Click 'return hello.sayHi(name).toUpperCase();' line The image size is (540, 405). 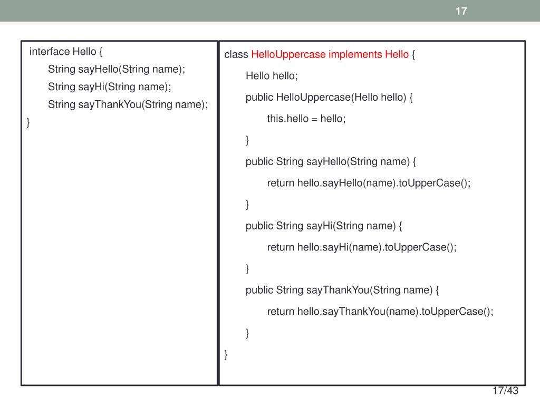click(x=362, y=247)
